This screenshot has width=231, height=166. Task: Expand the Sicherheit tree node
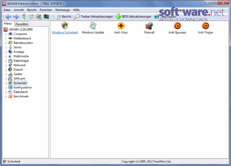pos(6,83)
